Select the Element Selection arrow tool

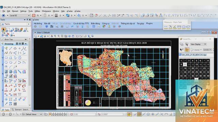coord(3,29)
